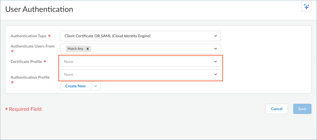Click the Certificate Profile chevron arrow
The width and height of the screenshot is (317, 140).
pyautogui.click(x=216, y=62)
